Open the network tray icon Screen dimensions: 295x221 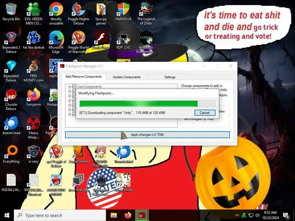[251, 215]
